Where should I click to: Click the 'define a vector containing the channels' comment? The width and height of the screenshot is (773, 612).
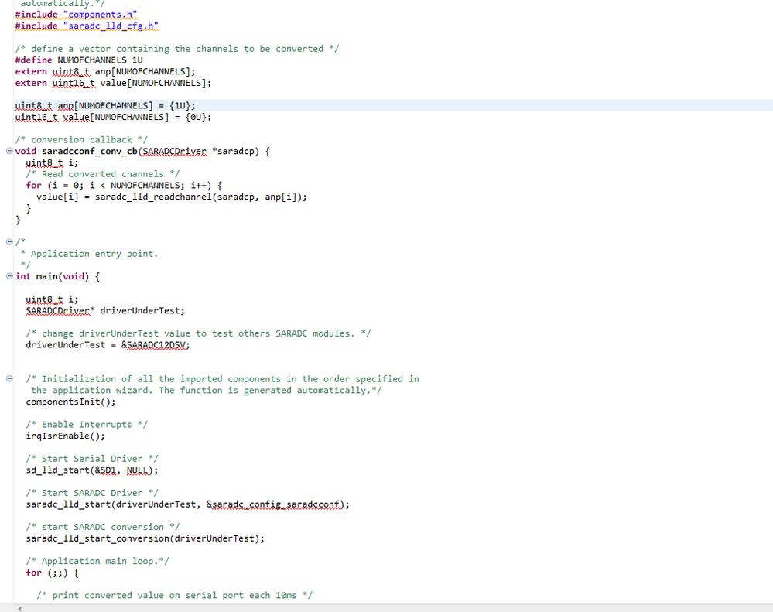177,49
